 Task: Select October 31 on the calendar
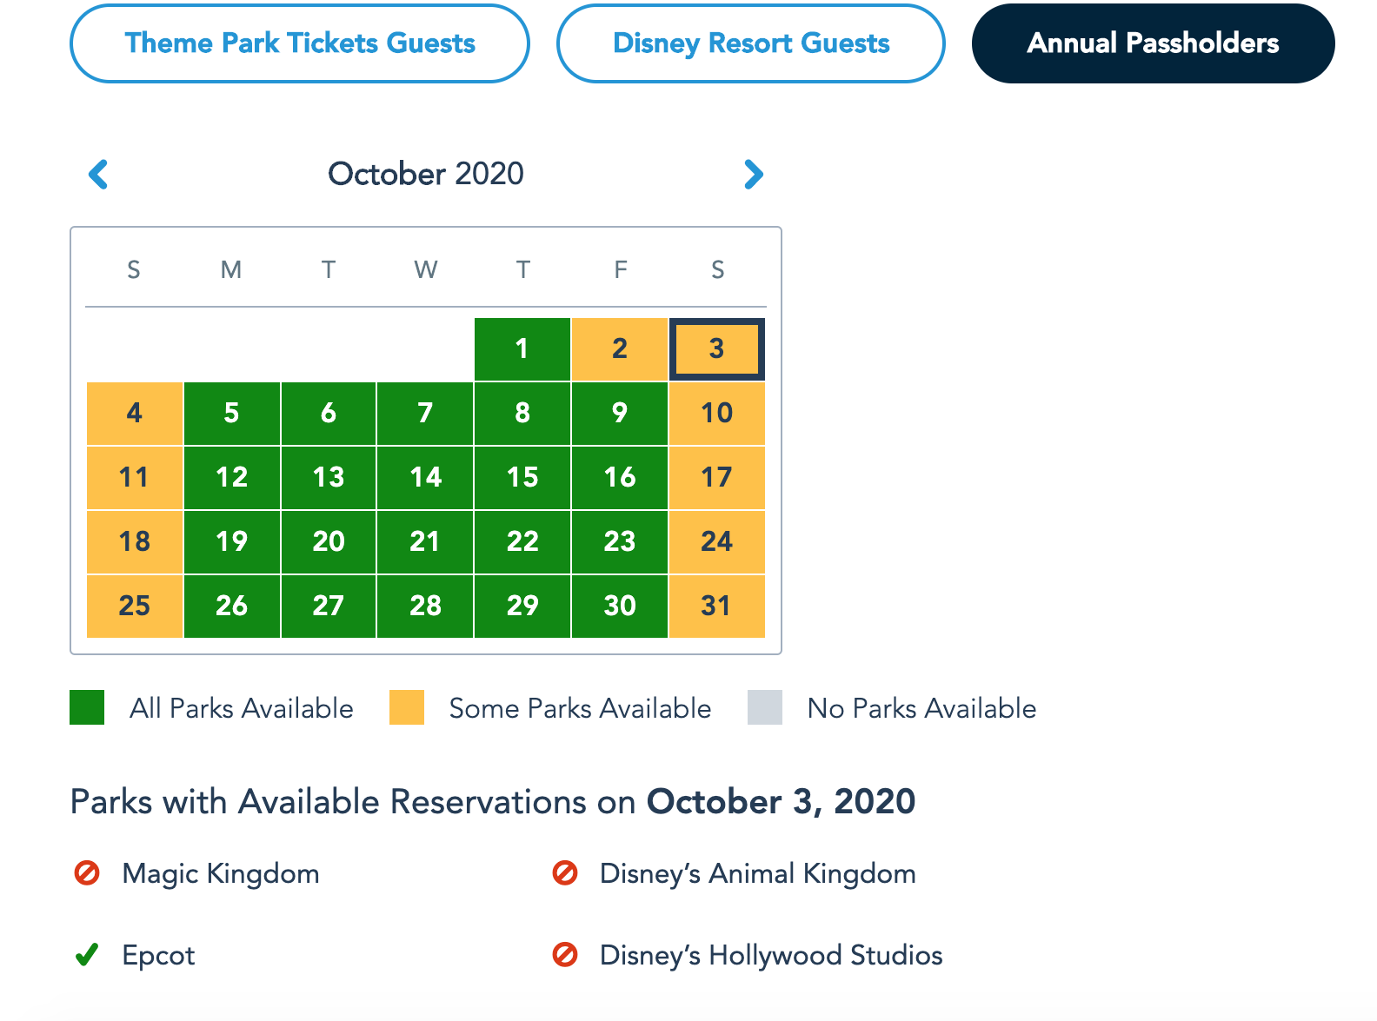point(717,607)
